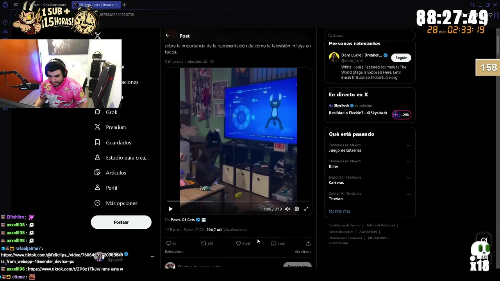Open options for Carreras trend

(x=409, y=178)
